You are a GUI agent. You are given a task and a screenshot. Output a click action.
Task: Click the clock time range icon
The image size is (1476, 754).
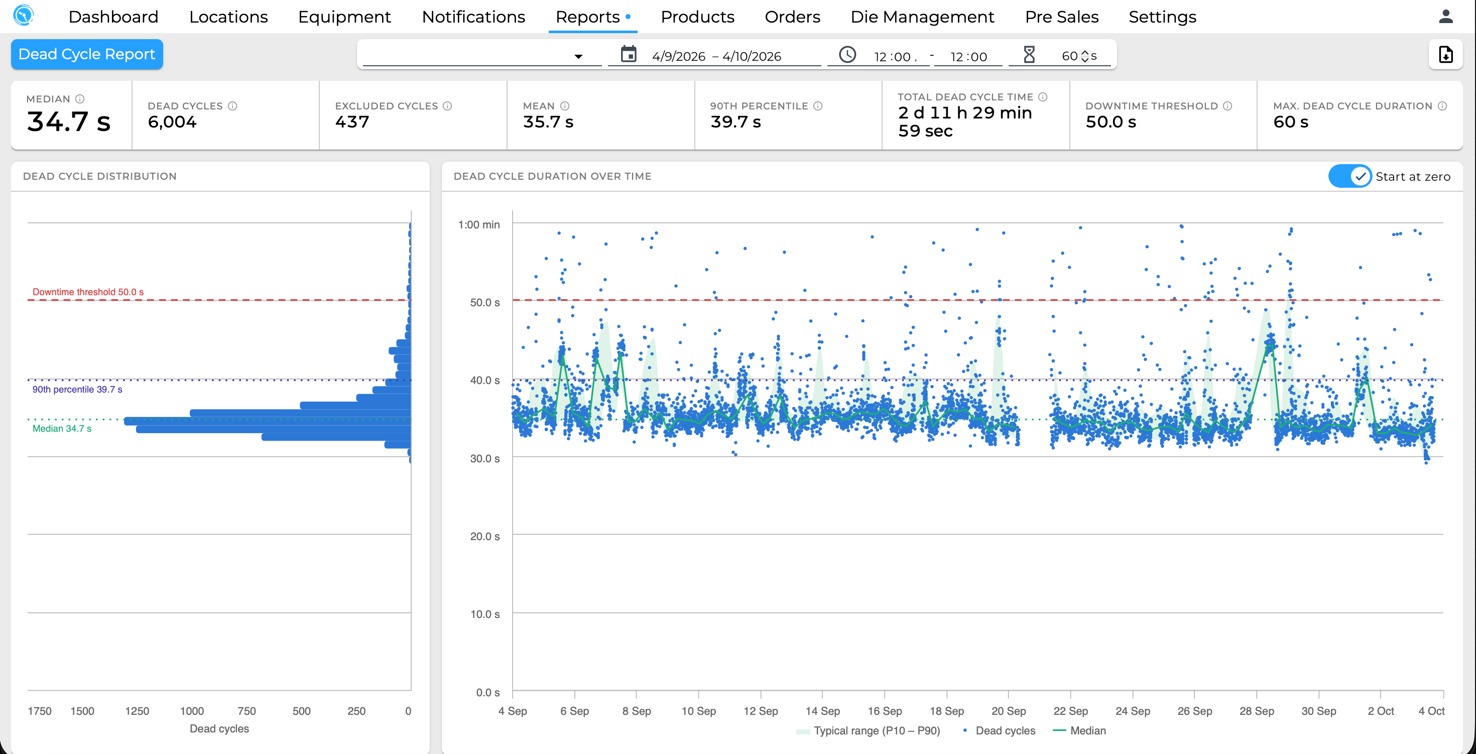point(847,55)
